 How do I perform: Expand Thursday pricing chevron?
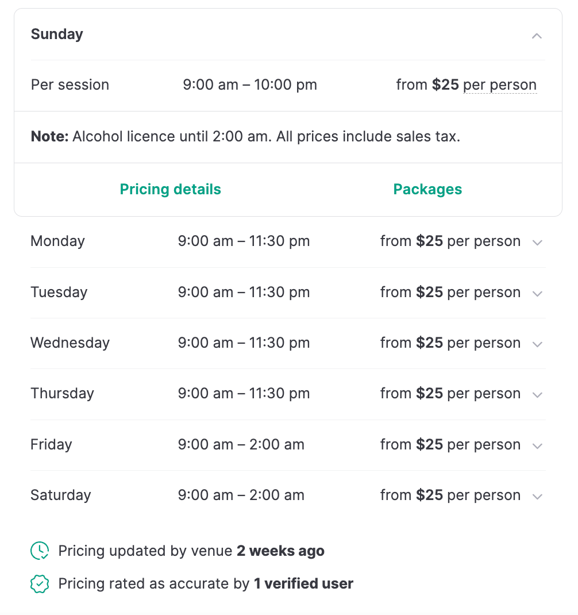[537, 395]
